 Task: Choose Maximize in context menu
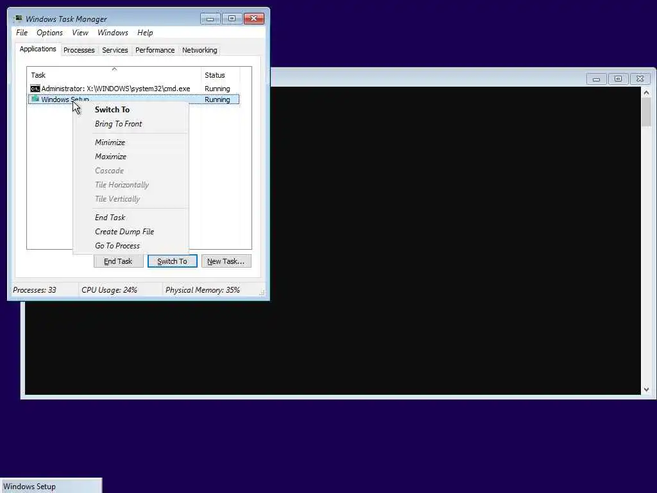(x=131, y=157)
